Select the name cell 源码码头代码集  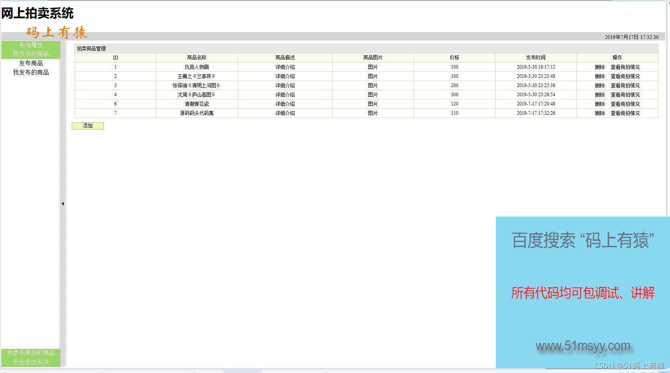coord(197,114)
